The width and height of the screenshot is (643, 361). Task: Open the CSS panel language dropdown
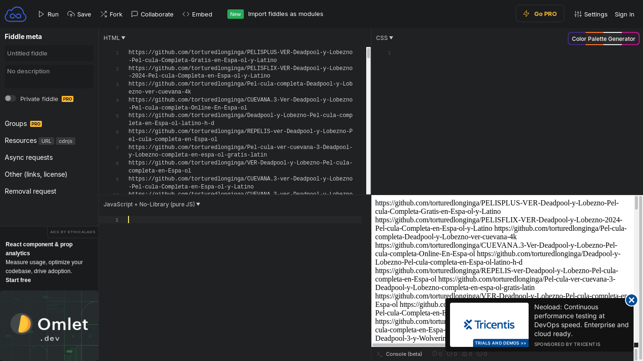[x=385, y=38]
